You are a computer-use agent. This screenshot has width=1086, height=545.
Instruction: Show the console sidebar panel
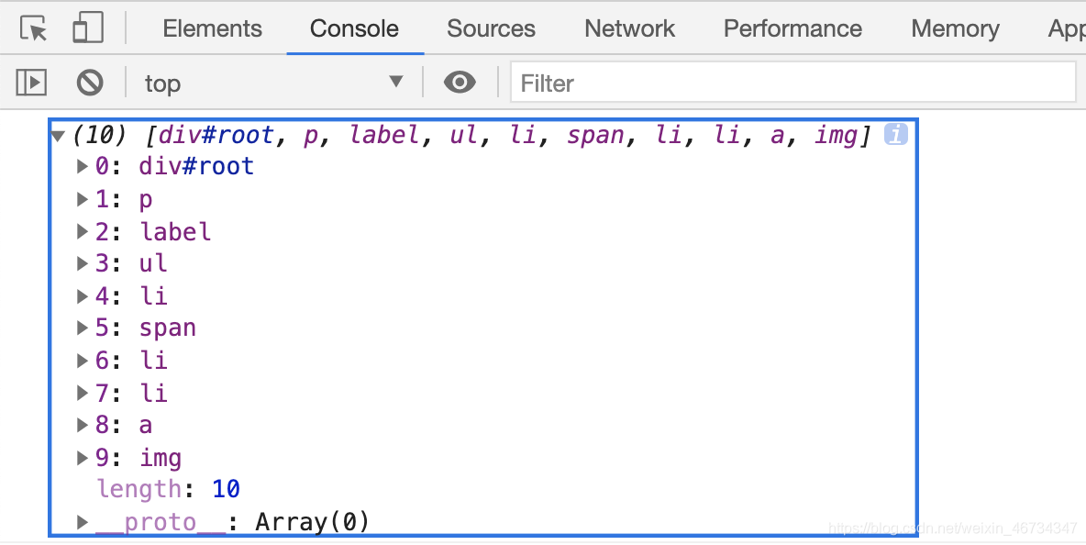(x=31, y=83)
